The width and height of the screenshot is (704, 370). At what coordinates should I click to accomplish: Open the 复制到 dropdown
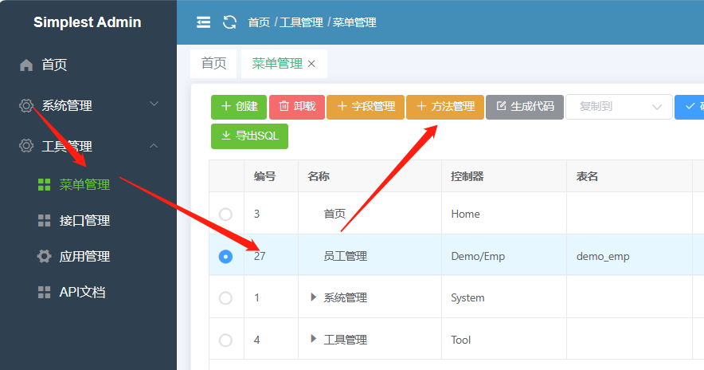coord(619,107)
